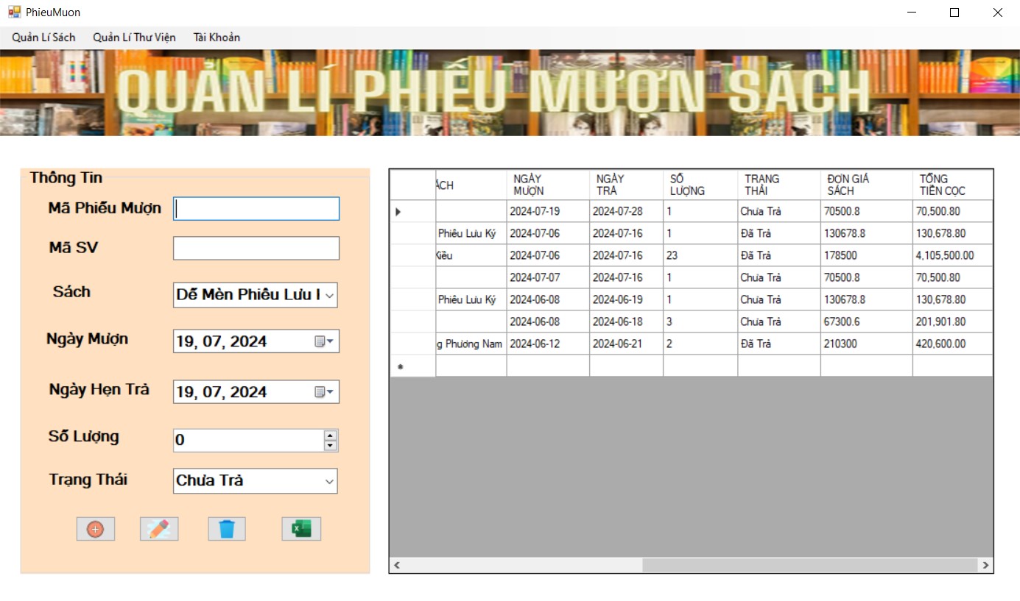The width and height of the screenshot is (1020, 601).
Task: Click the cell 2024-06-21
Action: (x=626, y=344)
